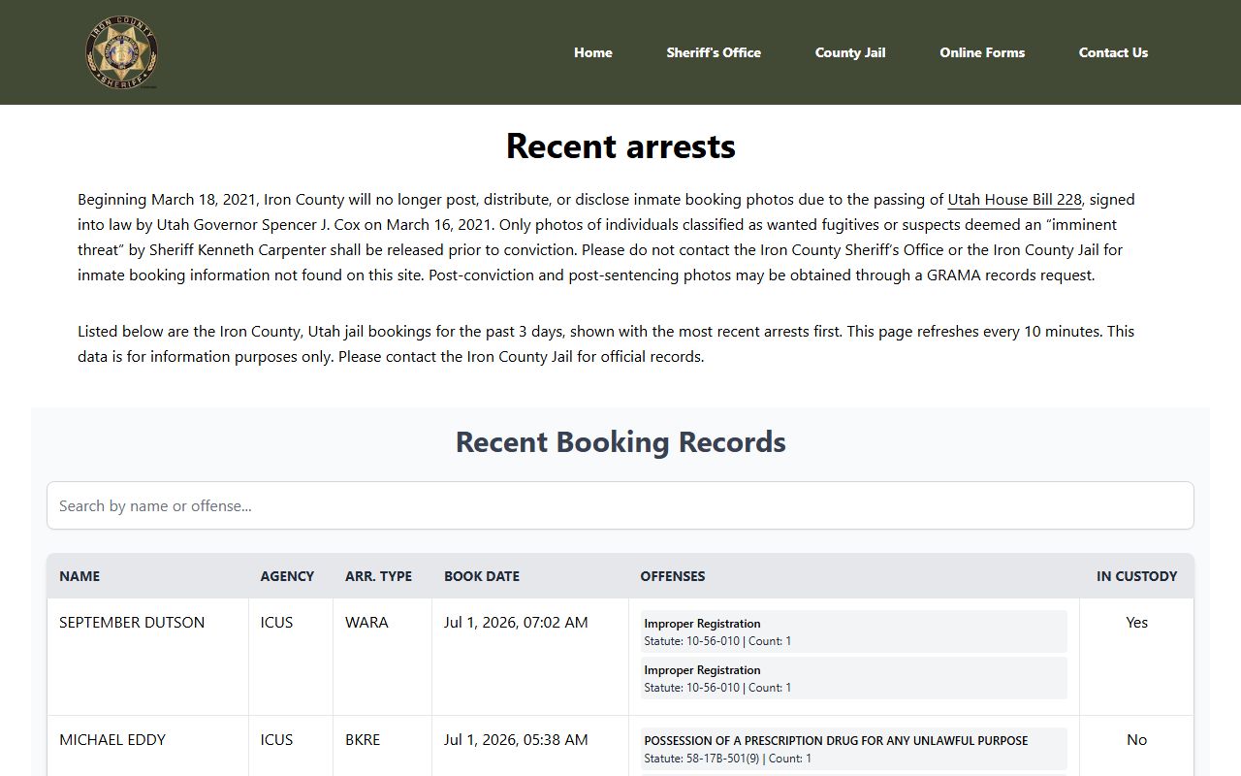Screen dimensions: 1241x776
Task: Click the Recent Booking Records heading
Action: pos(620,441)
